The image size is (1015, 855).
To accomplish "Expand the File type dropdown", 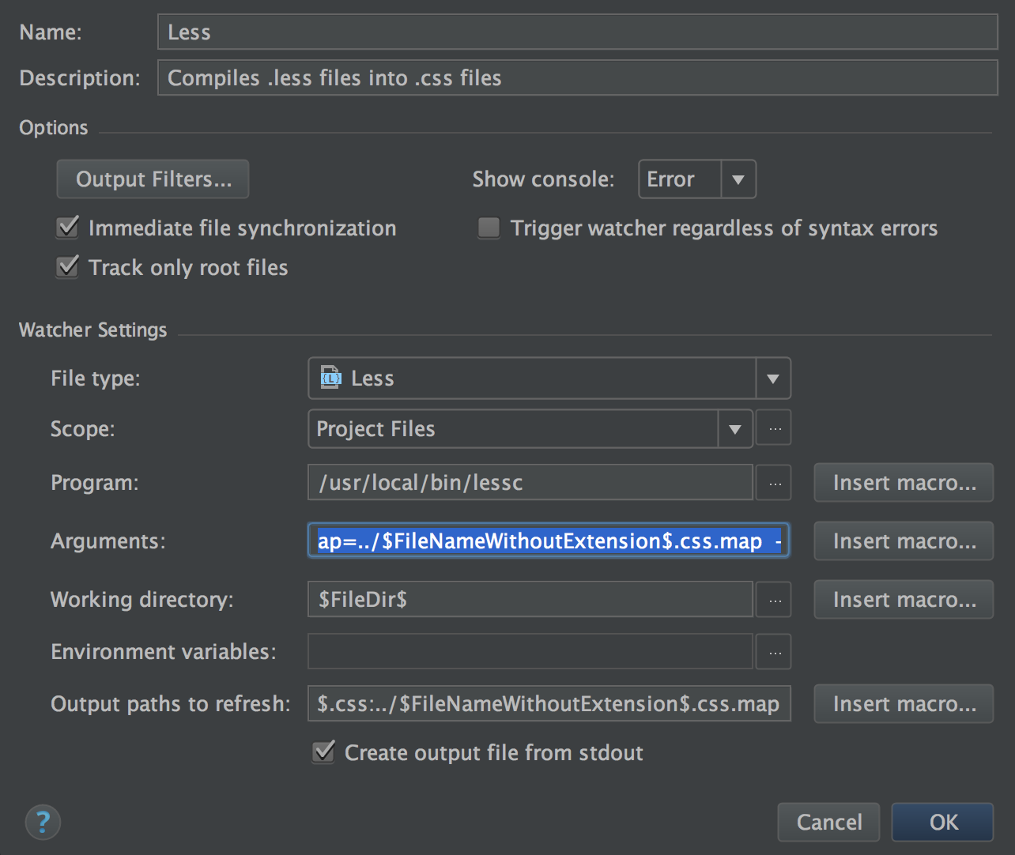I will tap(772, 379).
